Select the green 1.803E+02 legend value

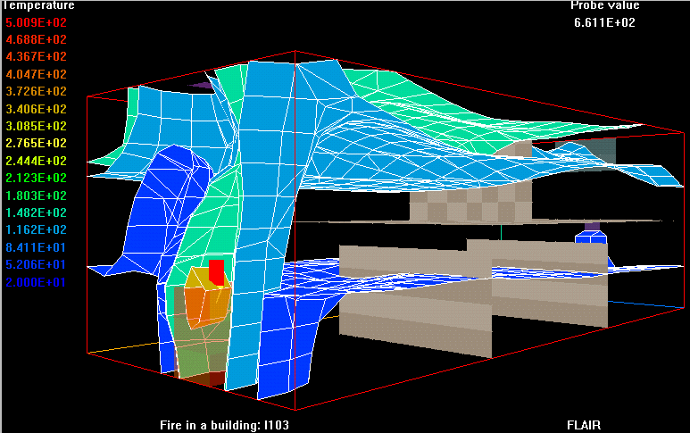pyautogui.click(x=36, y=196)
